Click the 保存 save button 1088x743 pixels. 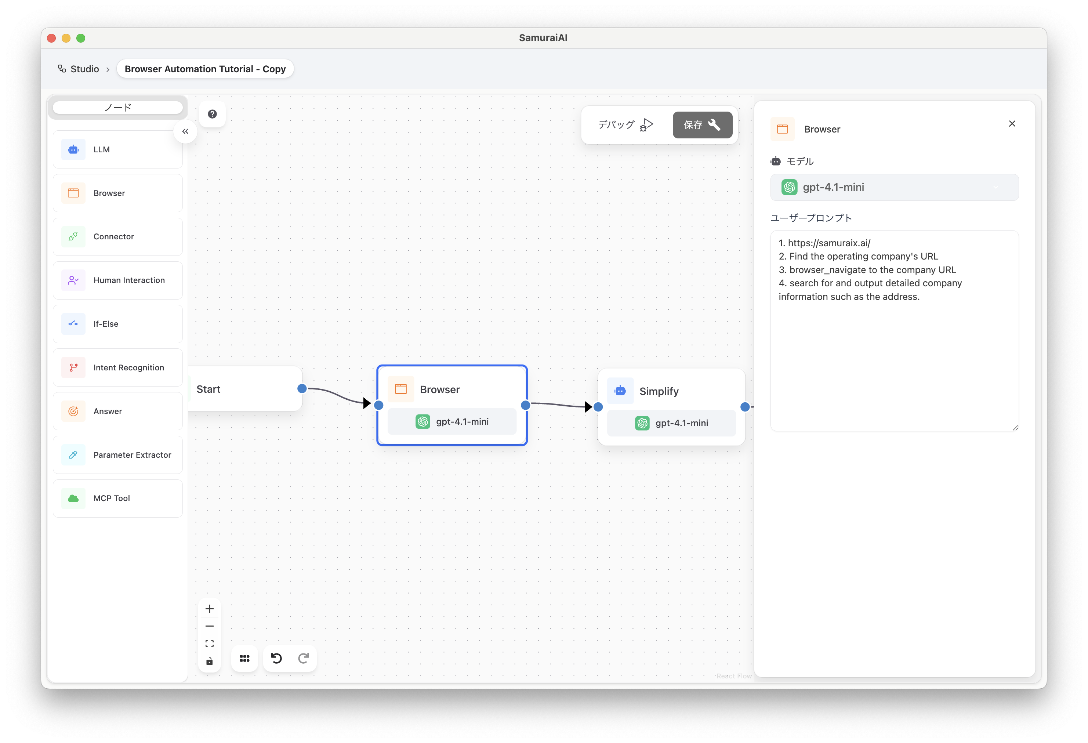pyautogui.click(x=702, y=124)
